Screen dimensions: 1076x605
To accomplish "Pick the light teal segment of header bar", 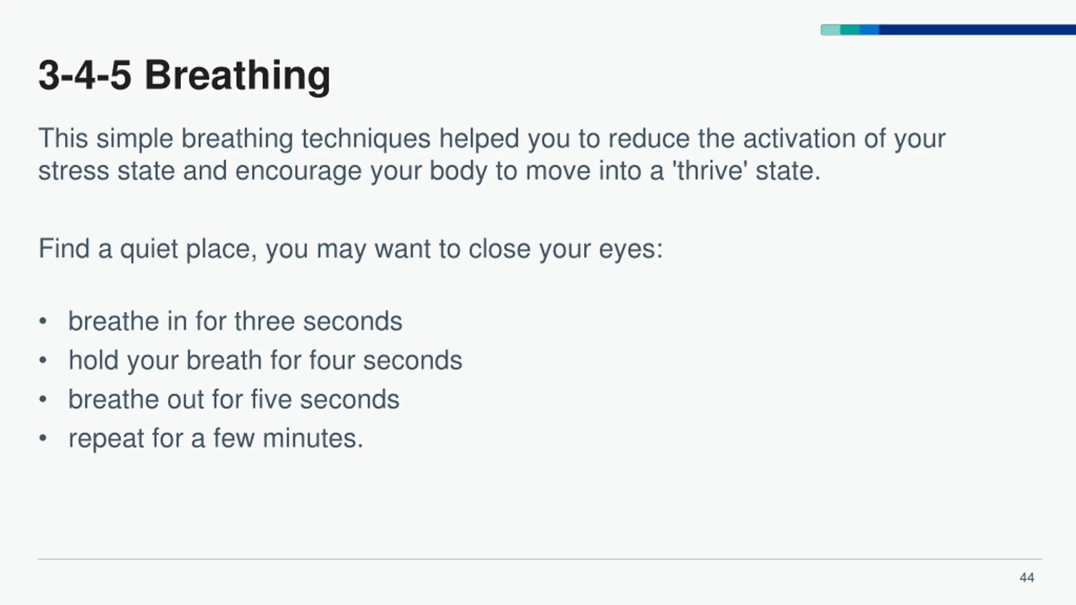I will pyautogui.click(x=831, y=30).
